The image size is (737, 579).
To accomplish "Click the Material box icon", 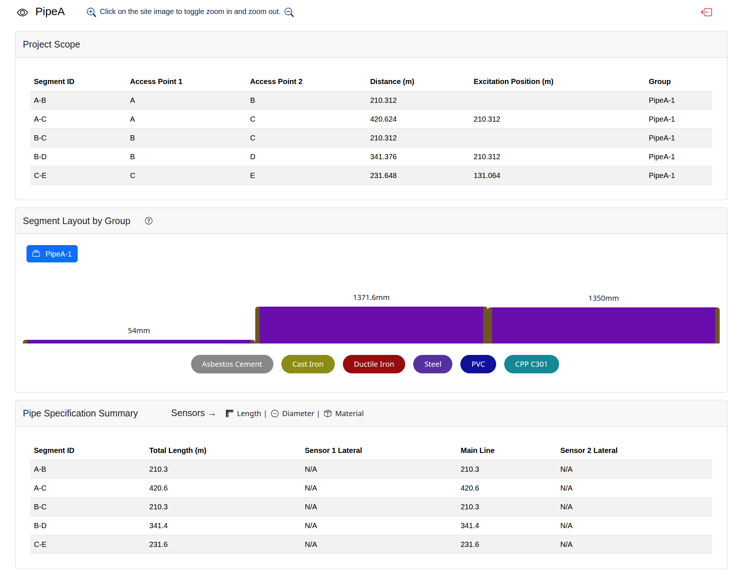I will (328, 414).
